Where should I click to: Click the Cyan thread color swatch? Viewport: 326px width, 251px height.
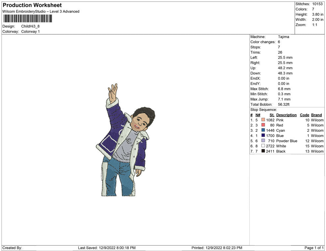click(x=263, y=130)
